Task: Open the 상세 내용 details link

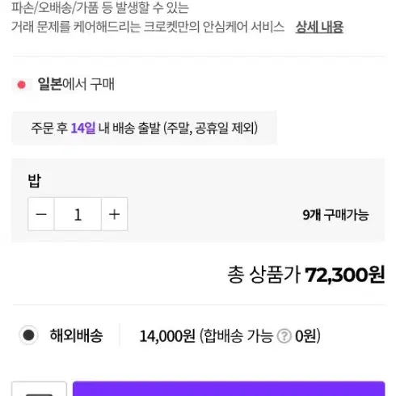Action: [x=319, y=27]
